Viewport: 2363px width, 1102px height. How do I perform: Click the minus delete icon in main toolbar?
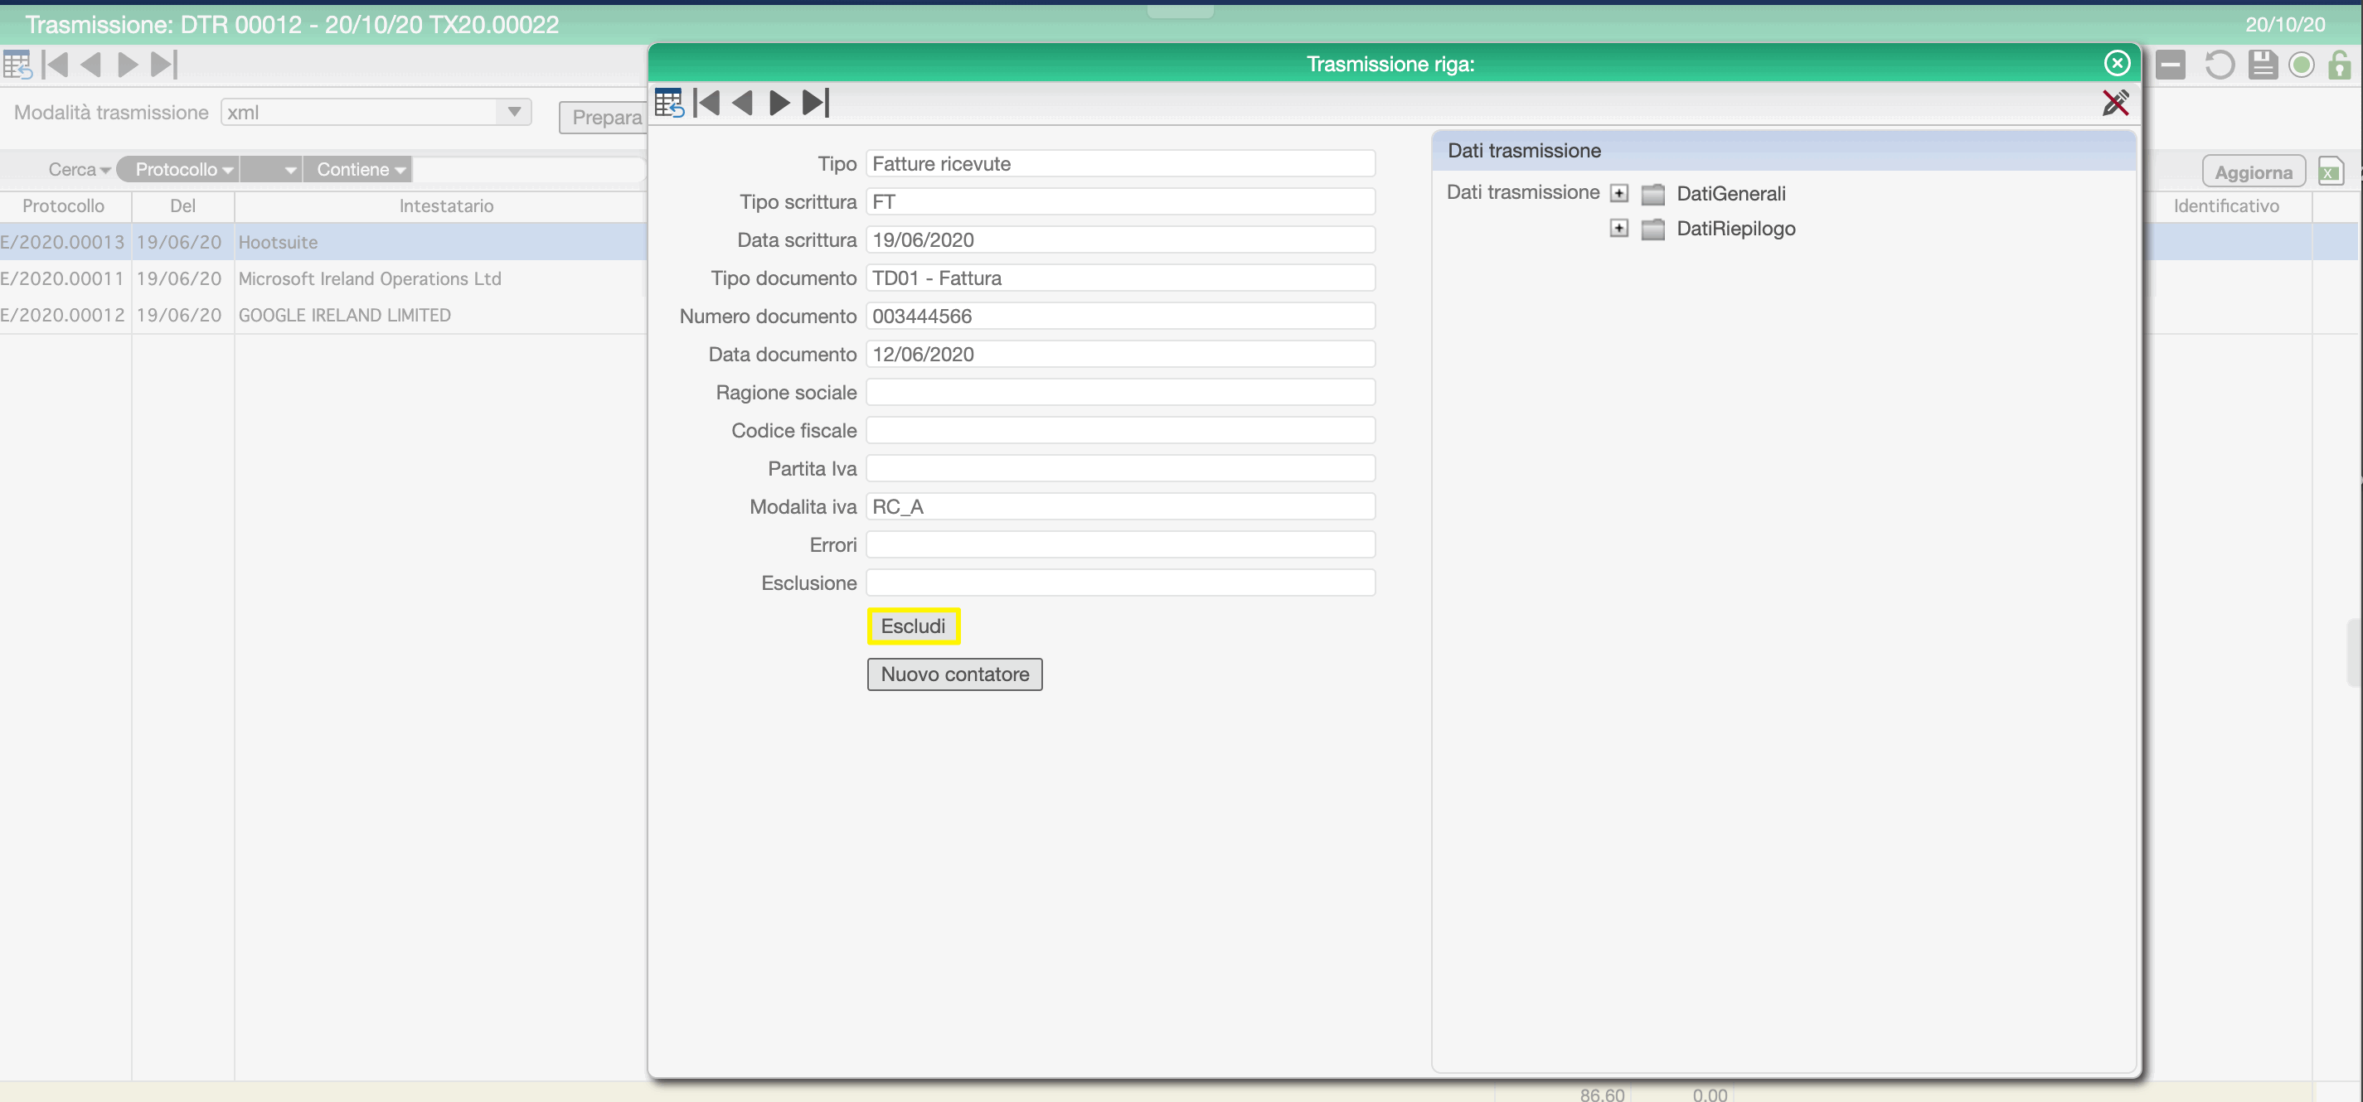(x=2171, y=64)
